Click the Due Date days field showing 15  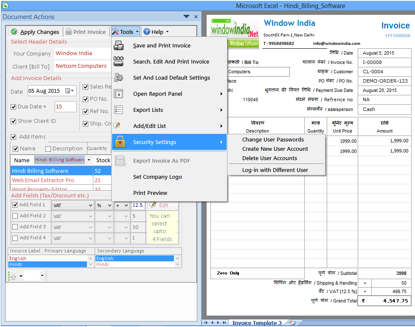click(65, 107)
